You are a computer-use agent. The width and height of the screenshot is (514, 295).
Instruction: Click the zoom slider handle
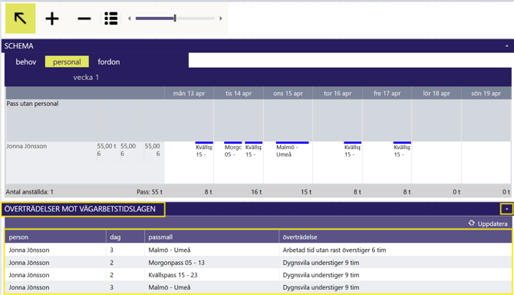[x=175, y=18]
